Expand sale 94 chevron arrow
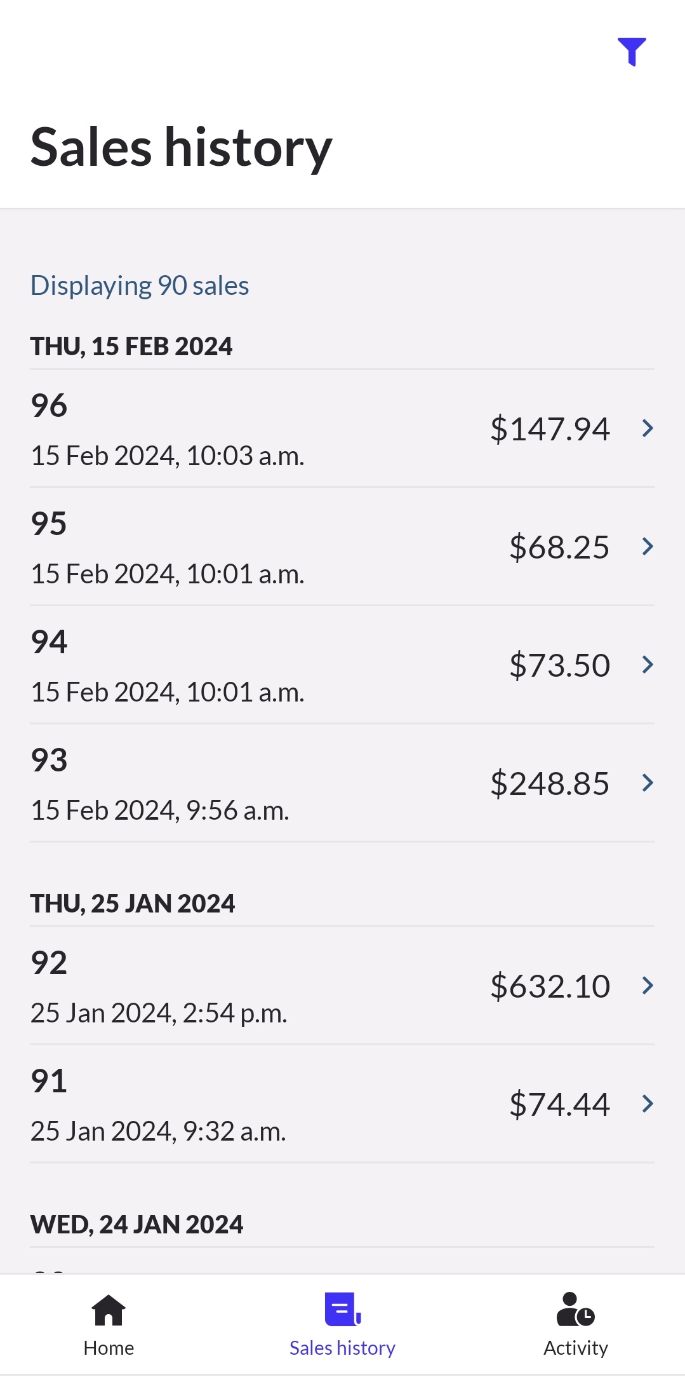Viewport: 685px width, 1377px height. click(648, 665)
